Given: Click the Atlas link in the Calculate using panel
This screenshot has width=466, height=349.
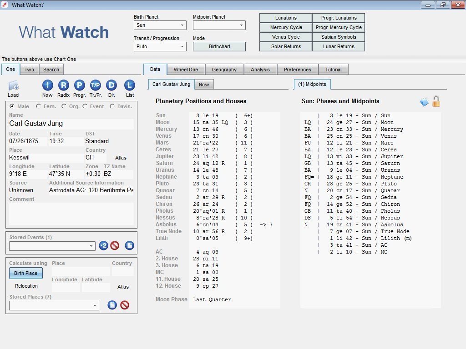Looking at the screenshot, I should pyautogui.click(x=123, y=287).
